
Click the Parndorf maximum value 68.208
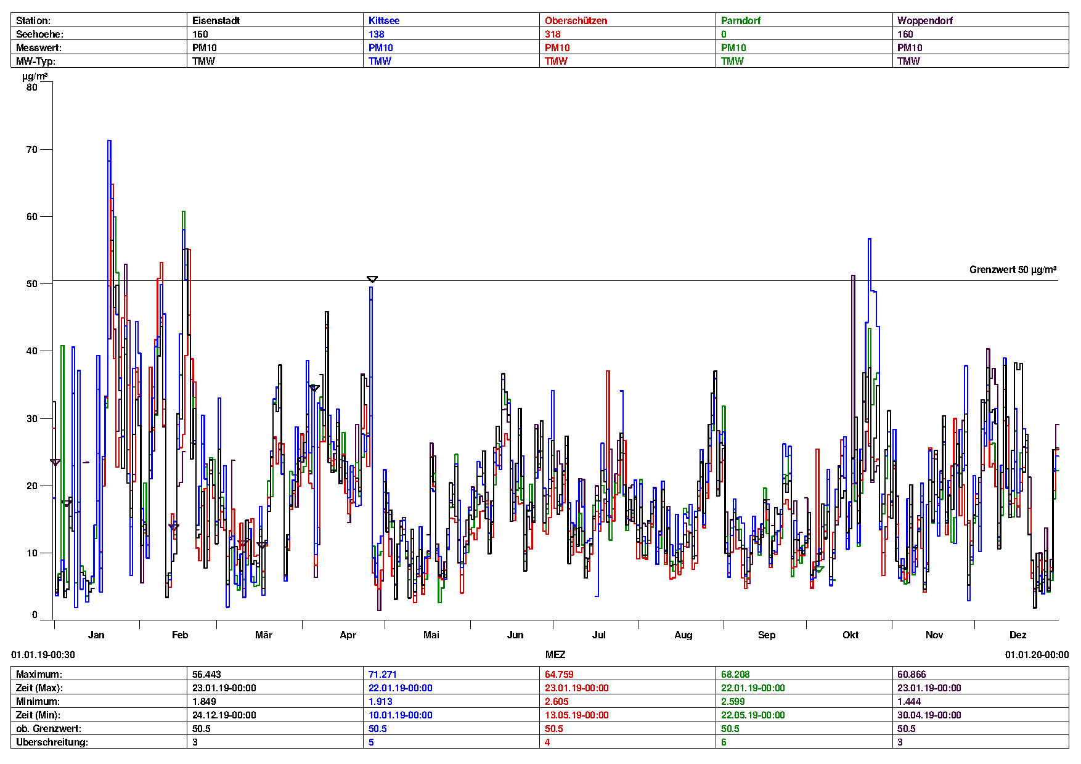735,675
